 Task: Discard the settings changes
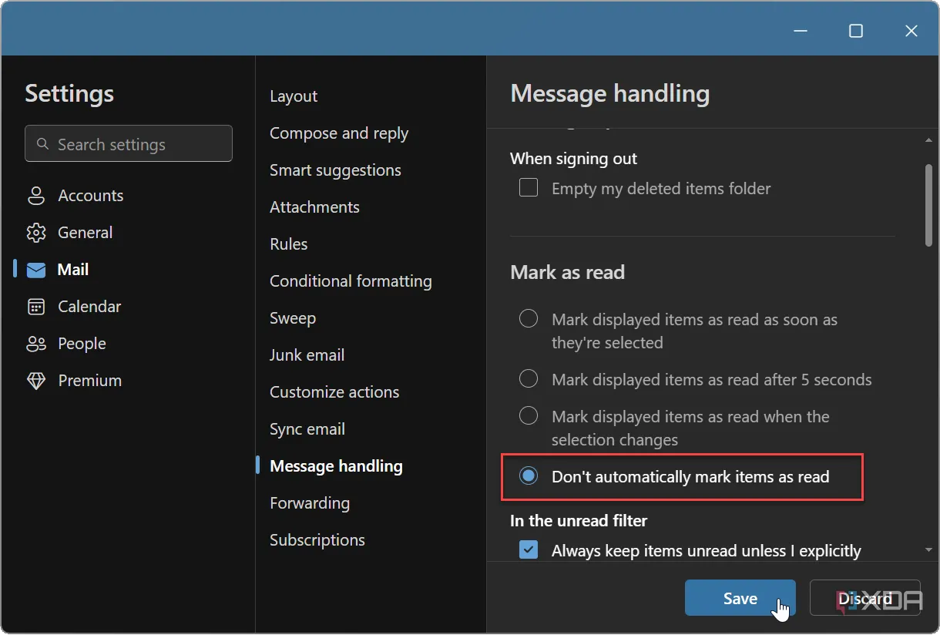(x=865, y=598)
